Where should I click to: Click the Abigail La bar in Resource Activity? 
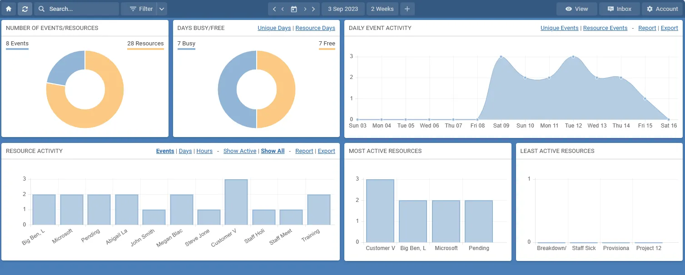(x=126, y=210)
